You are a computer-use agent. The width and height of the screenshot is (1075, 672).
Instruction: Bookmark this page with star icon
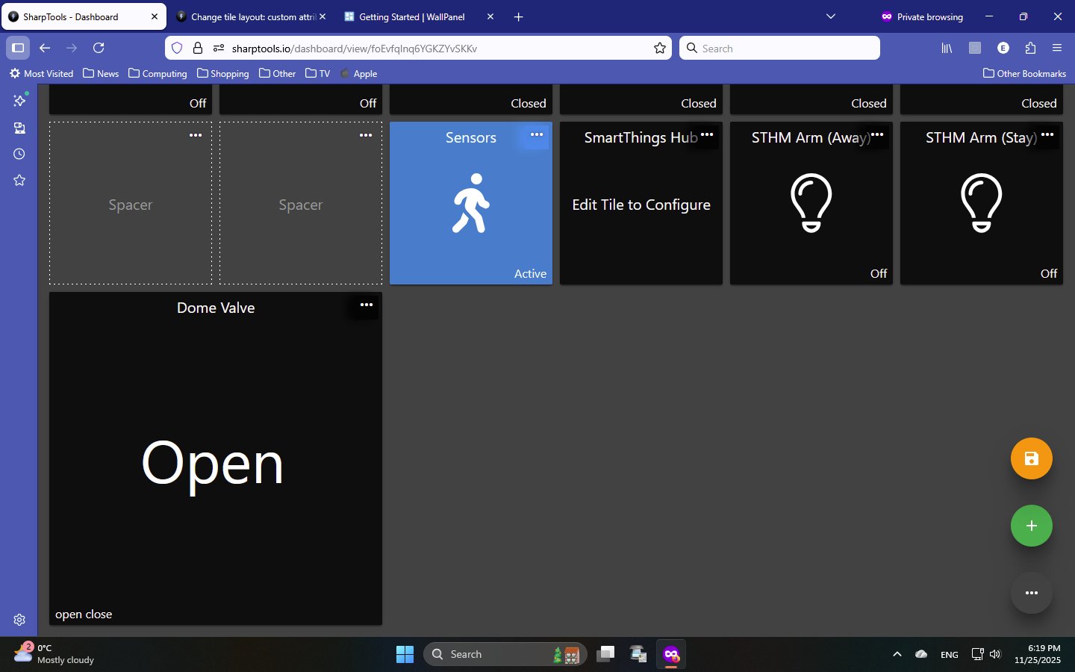[x=660, y=48]
